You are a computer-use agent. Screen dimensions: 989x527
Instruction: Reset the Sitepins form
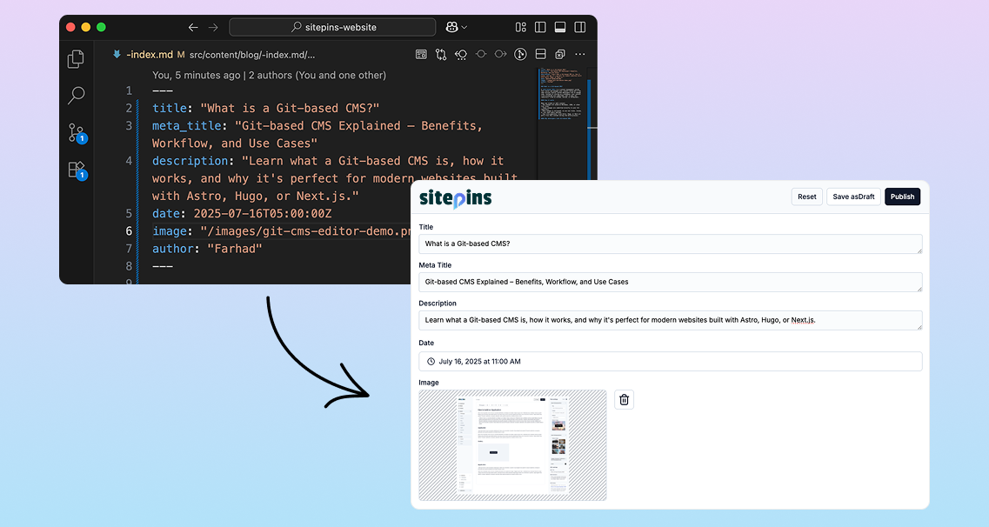[x=806, y=197]
